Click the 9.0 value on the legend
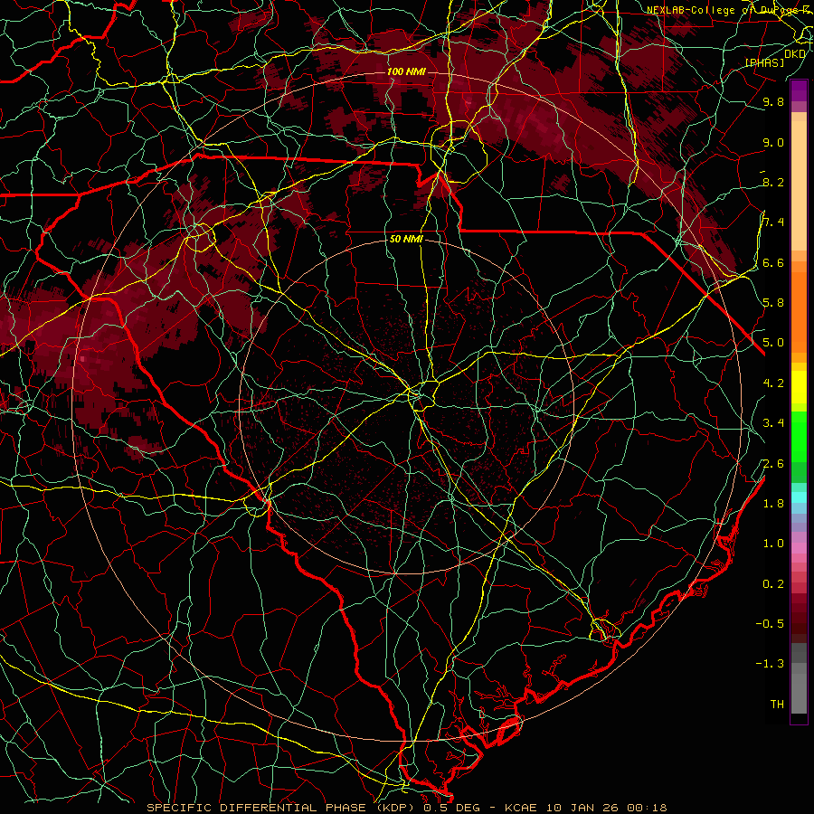814x814 pixels. [773, 142]
